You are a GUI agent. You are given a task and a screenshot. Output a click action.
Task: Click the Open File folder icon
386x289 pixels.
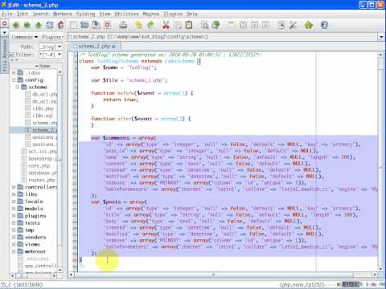84,25
